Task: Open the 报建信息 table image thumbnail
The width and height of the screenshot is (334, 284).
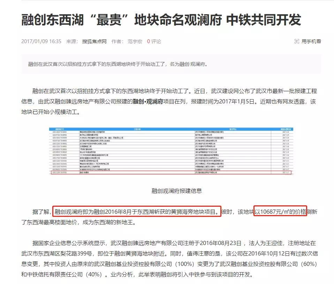Action: [x=171, y=151]
